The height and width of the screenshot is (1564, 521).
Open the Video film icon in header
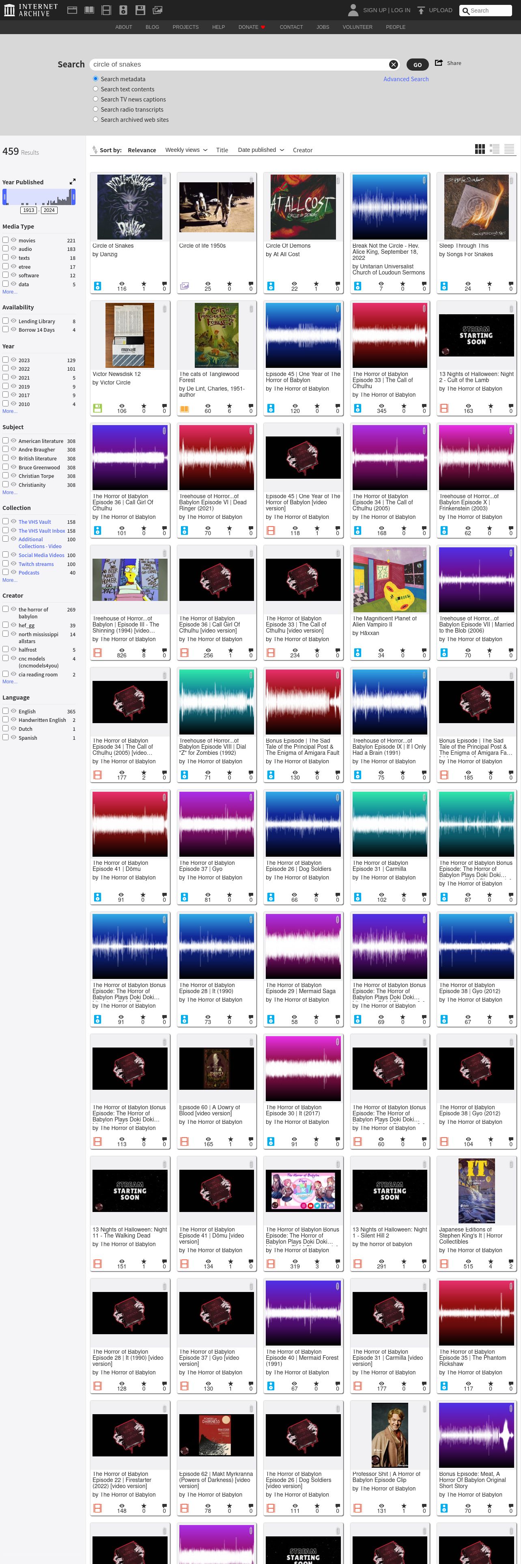pyautogui.click(x=106, y=10)
